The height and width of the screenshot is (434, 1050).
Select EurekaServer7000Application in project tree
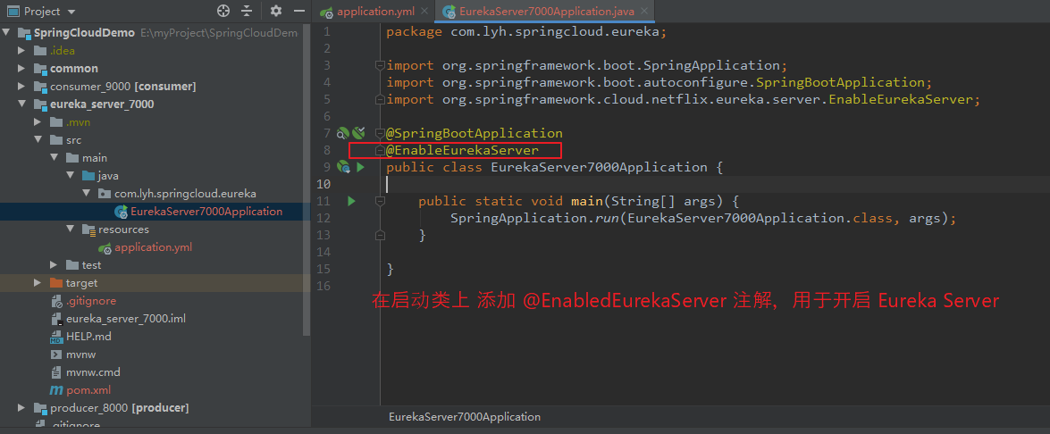206,212
